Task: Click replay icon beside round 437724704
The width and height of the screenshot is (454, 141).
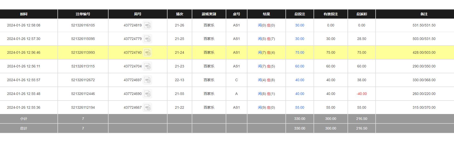Action: click(147, 66)
